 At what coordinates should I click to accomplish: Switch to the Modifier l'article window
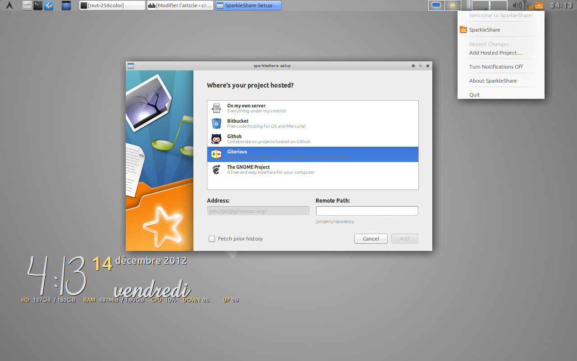point(180,5)
